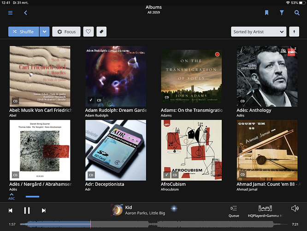307x231 pixels.
Task: Open artist Adr under Deceptionista title
Action: 88,189
